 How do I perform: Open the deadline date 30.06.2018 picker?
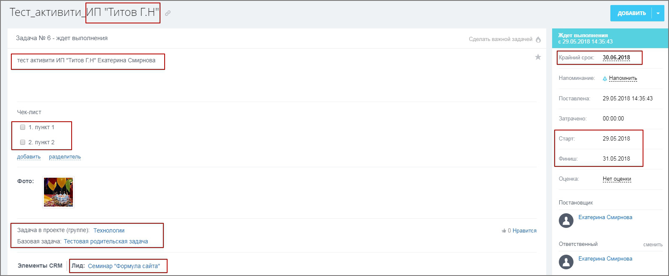616,58
